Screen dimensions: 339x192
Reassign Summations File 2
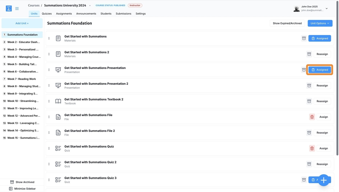(322, 133)
